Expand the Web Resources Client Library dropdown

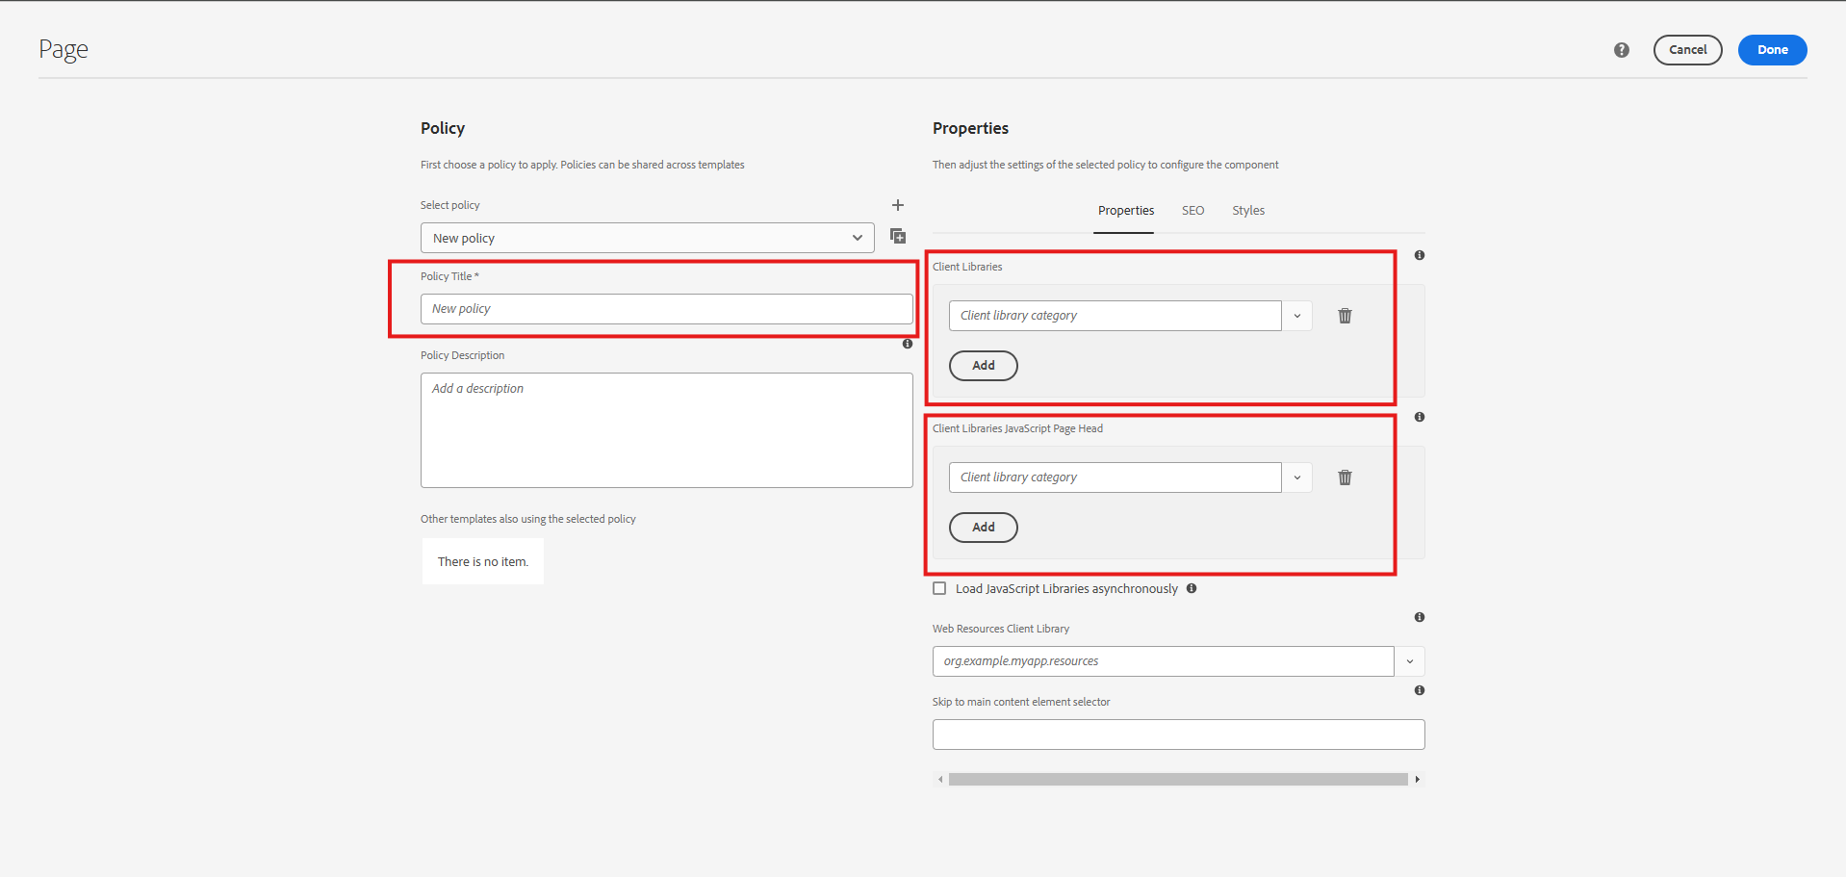(1409, 661)
